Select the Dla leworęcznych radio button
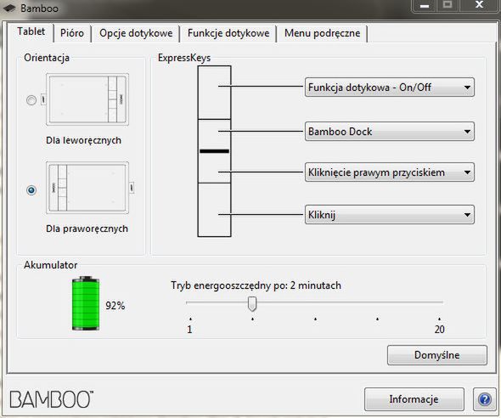 31,100
